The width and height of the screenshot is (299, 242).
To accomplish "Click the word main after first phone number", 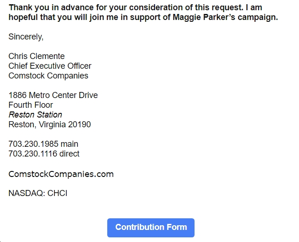I will (70, 144).
